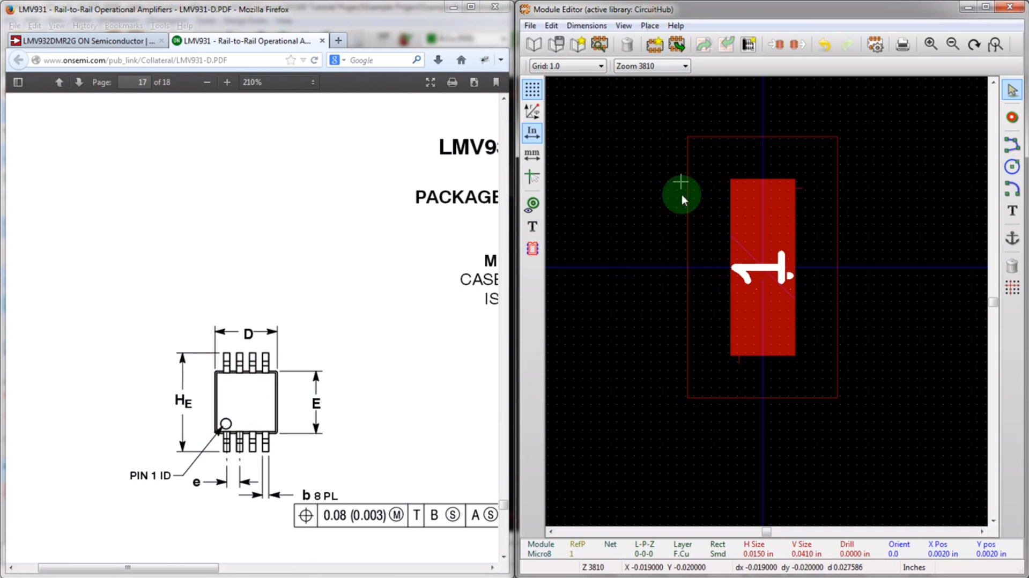This screenshot has width=1029, height=578.
Task: Open the Grid size dropdown
Action: 567,66
